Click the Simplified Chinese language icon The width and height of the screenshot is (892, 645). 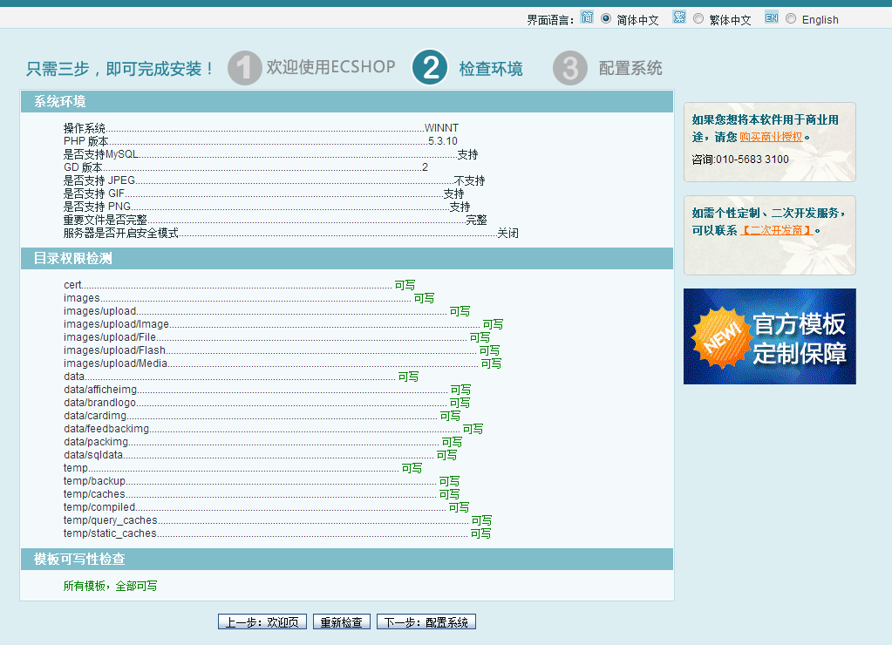pos(587,17)
